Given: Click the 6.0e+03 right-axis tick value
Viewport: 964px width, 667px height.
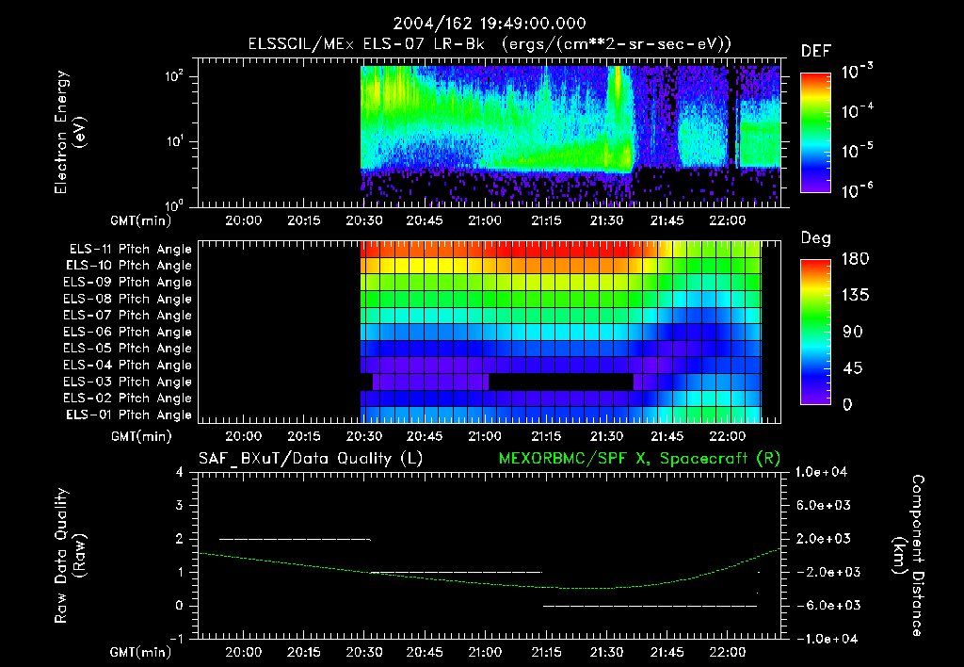Looking at the screenshot, I should pyautogui.click(x=824, y=506).
